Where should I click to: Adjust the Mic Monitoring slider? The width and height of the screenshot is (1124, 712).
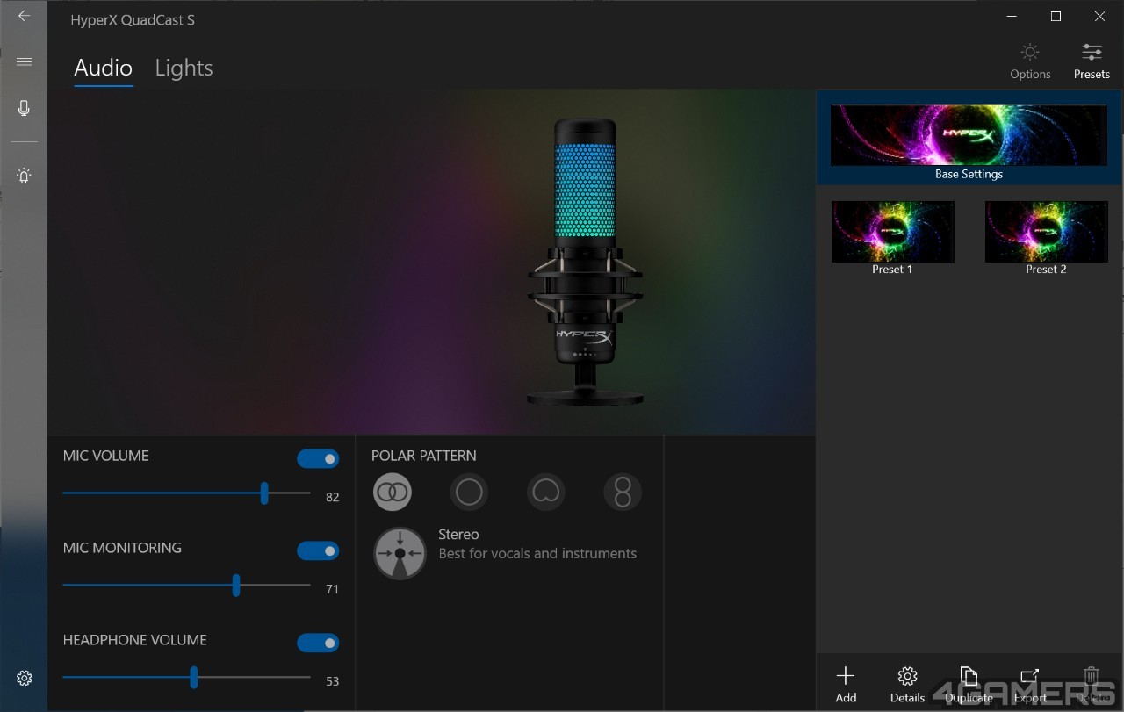186,586
